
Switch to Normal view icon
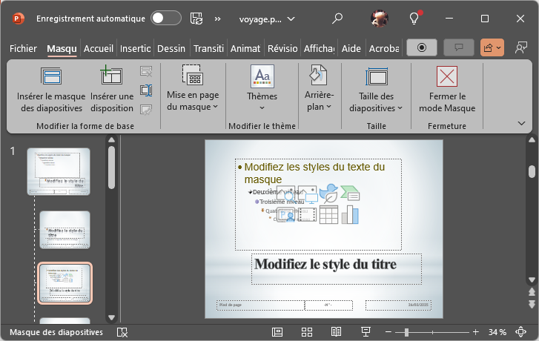[277, 332]
